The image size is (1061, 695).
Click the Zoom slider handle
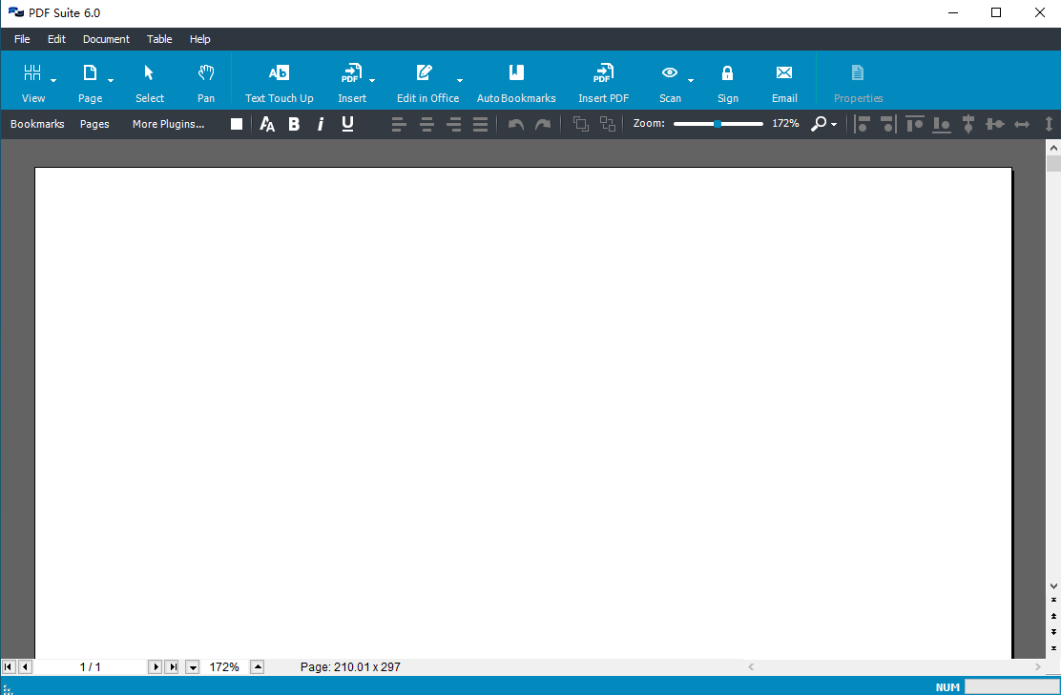coord(718,124)
